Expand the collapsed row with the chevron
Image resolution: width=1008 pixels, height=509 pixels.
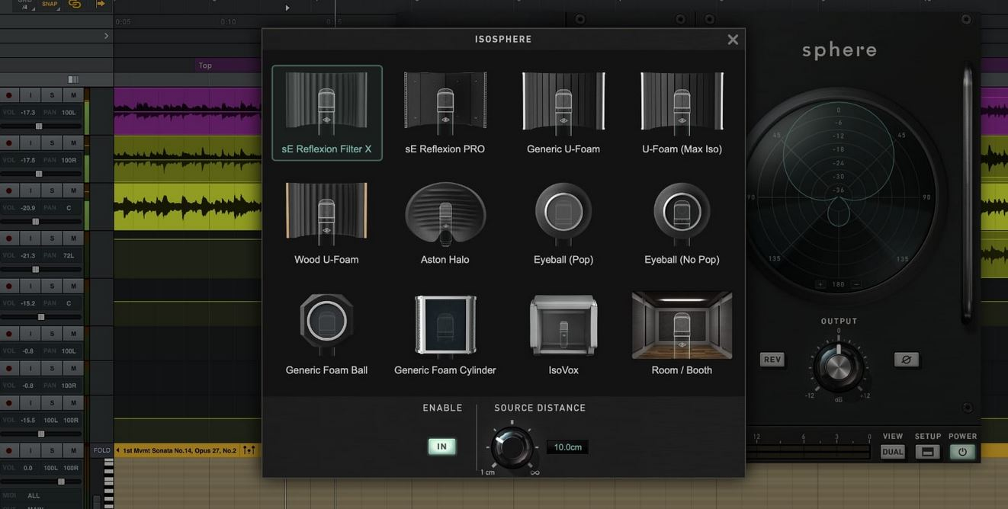pos(106,36)
